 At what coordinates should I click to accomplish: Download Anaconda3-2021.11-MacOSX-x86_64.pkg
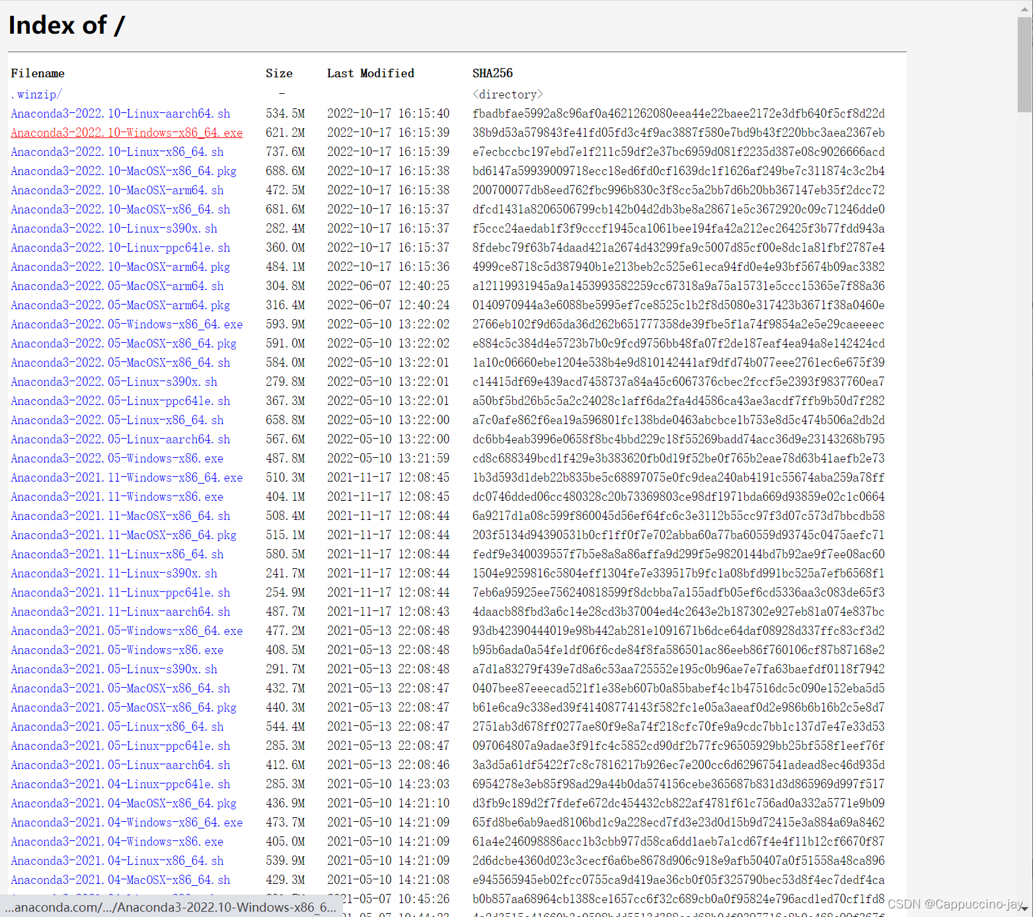click(124, 535)
